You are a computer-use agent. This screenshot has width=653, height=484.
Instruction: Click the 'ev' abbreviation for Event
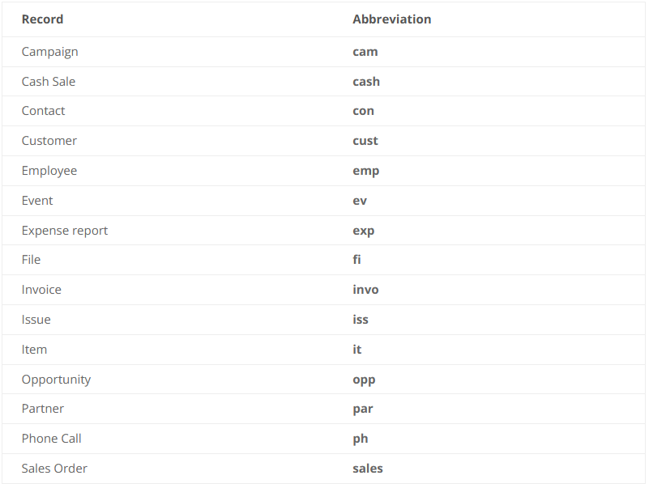coord(360,201)
